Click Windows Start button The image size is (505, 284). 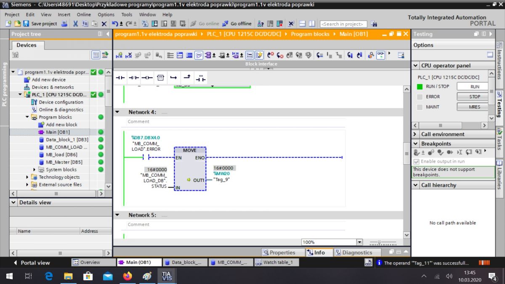point(9,276)
